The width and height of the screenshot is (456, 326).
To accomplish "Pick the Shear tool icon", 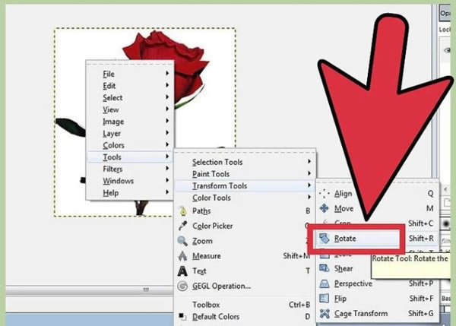I will (x=325, y=268).
